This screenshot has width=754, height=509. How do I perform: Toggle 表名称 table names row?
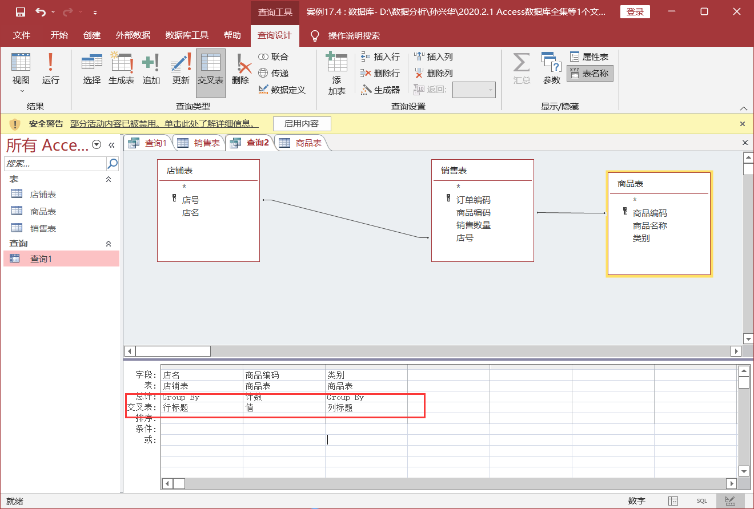pos(590,73)
